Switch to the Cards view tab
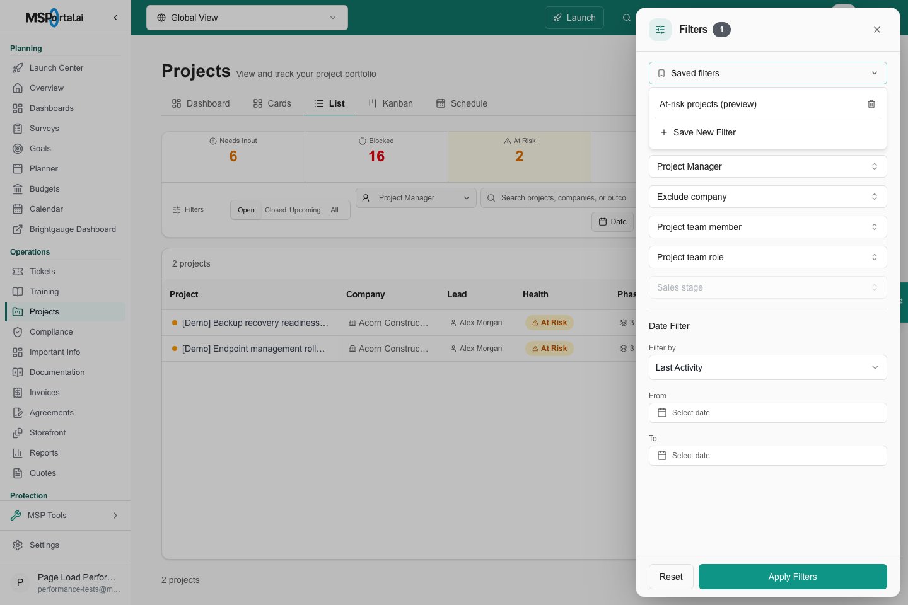 pyautogui.click(x=272, y=103)
